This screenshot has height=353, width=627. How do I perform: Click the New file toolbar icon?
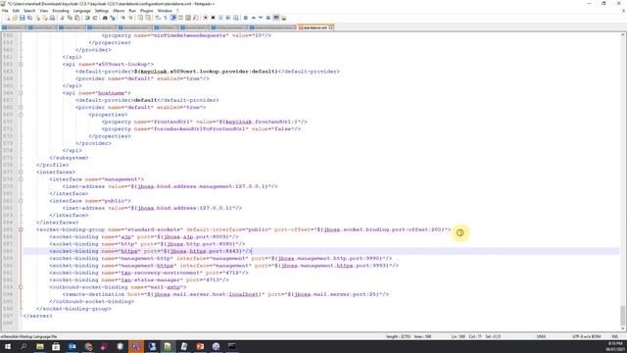[8, 18]
